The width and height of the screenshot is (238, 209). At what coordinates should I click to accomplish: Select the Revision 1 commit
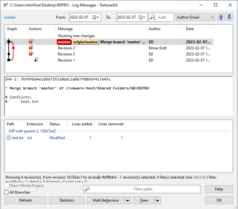coord(109,60)
